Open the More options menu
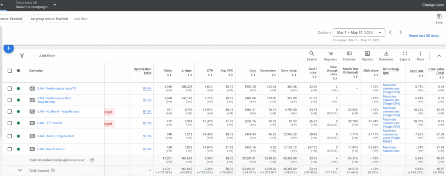The width and height of the screenshot is (446, 176). coord(420,56)
